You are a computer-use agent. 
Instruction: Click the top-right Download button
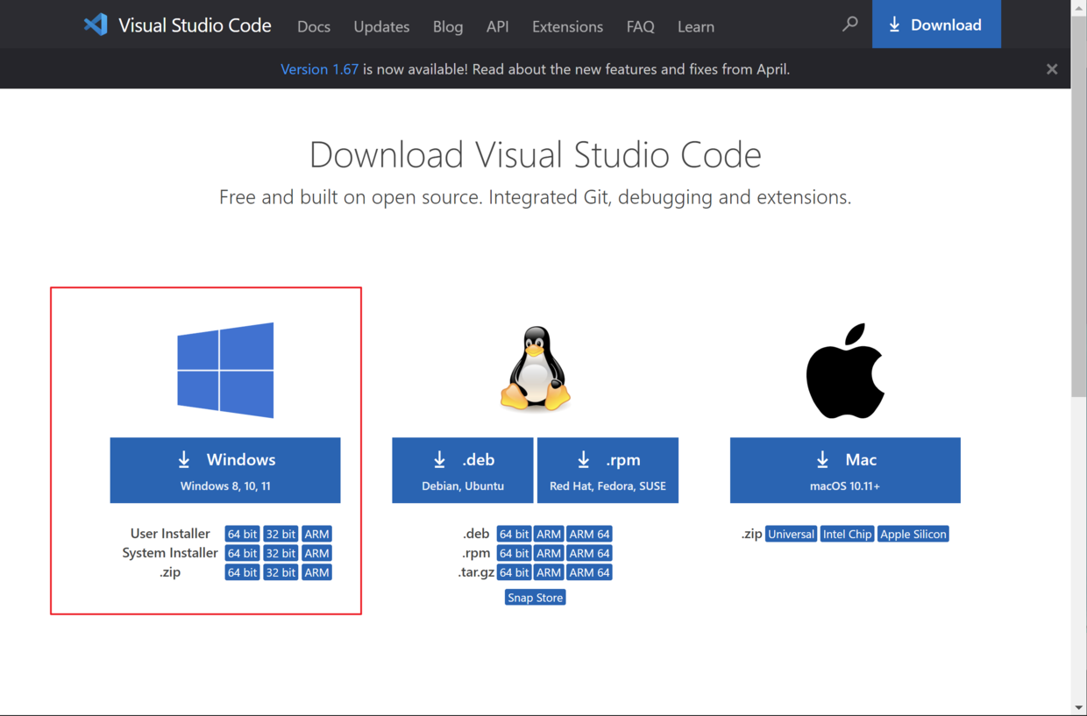pos(935,25)
